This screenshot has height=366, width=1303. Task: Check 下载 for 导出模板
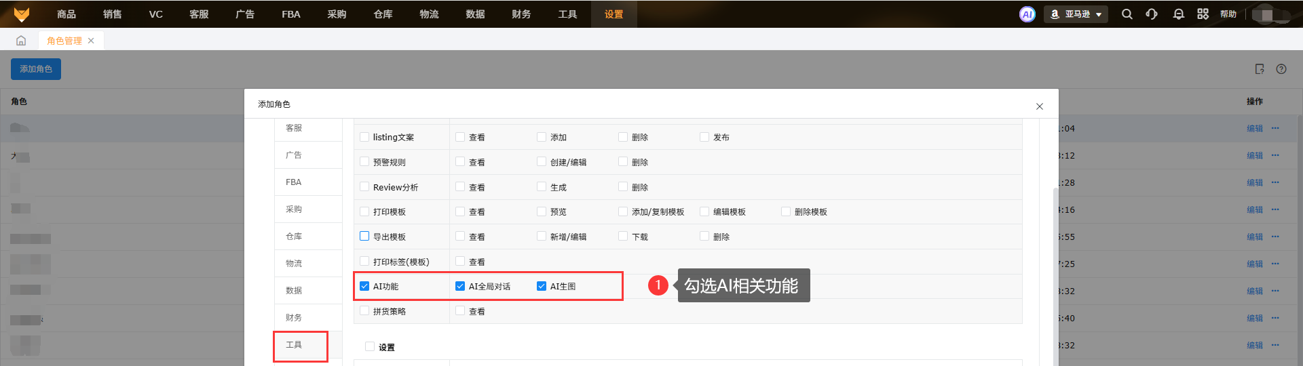tap(623, 237)
